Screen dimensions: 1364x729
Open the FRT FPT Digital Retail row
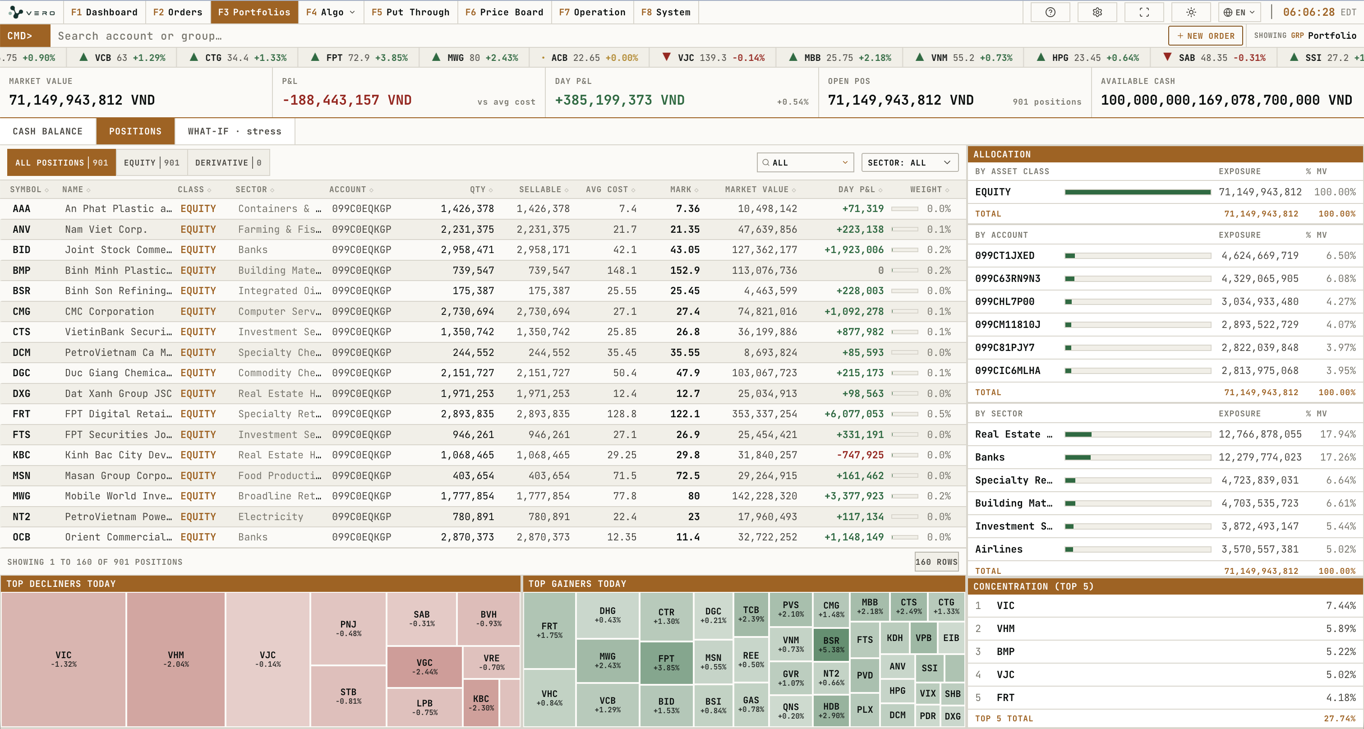(483, 414)
